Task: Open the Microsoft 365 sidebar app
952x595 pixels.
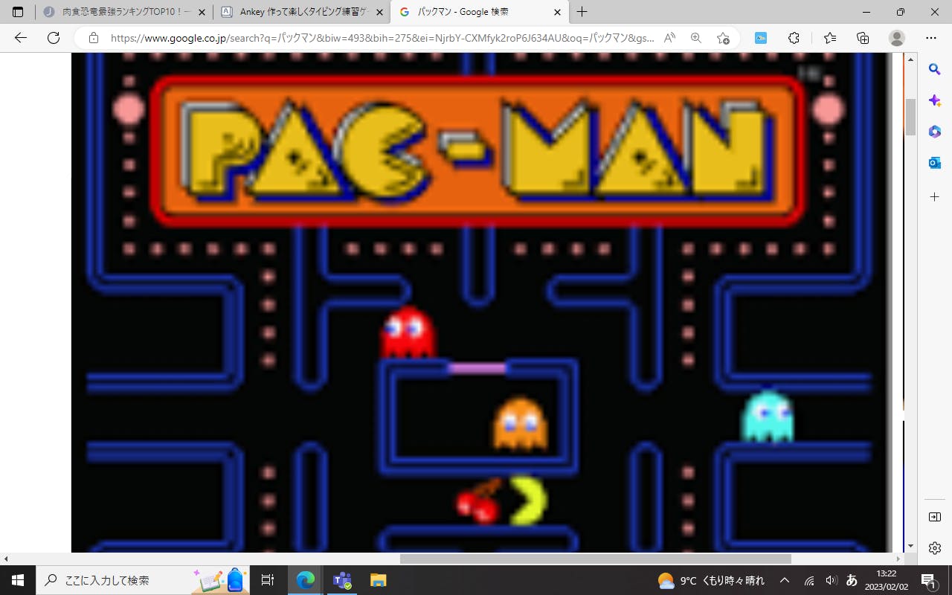Action: 935,132
